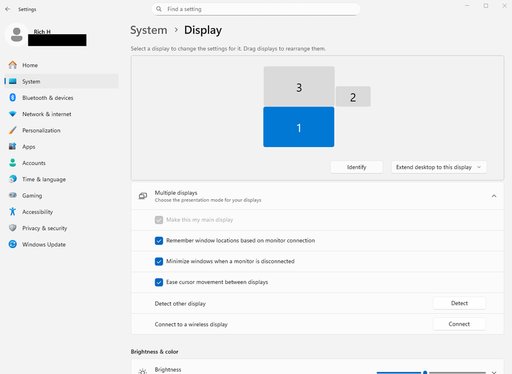Click Detect for other displays
This screenshot has height=374, width=512.
tap(459, 303)
